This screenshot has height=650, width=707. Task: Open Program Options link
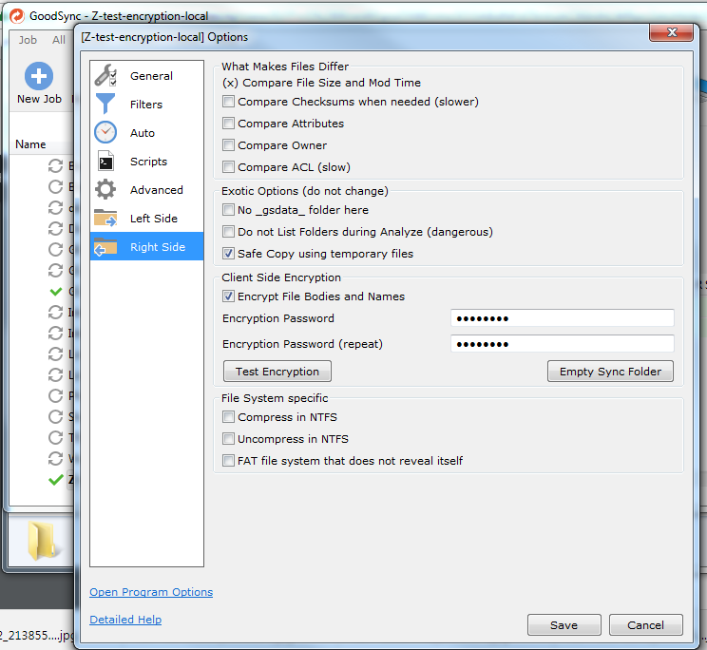pyautogui.click(x=151, y=592)
